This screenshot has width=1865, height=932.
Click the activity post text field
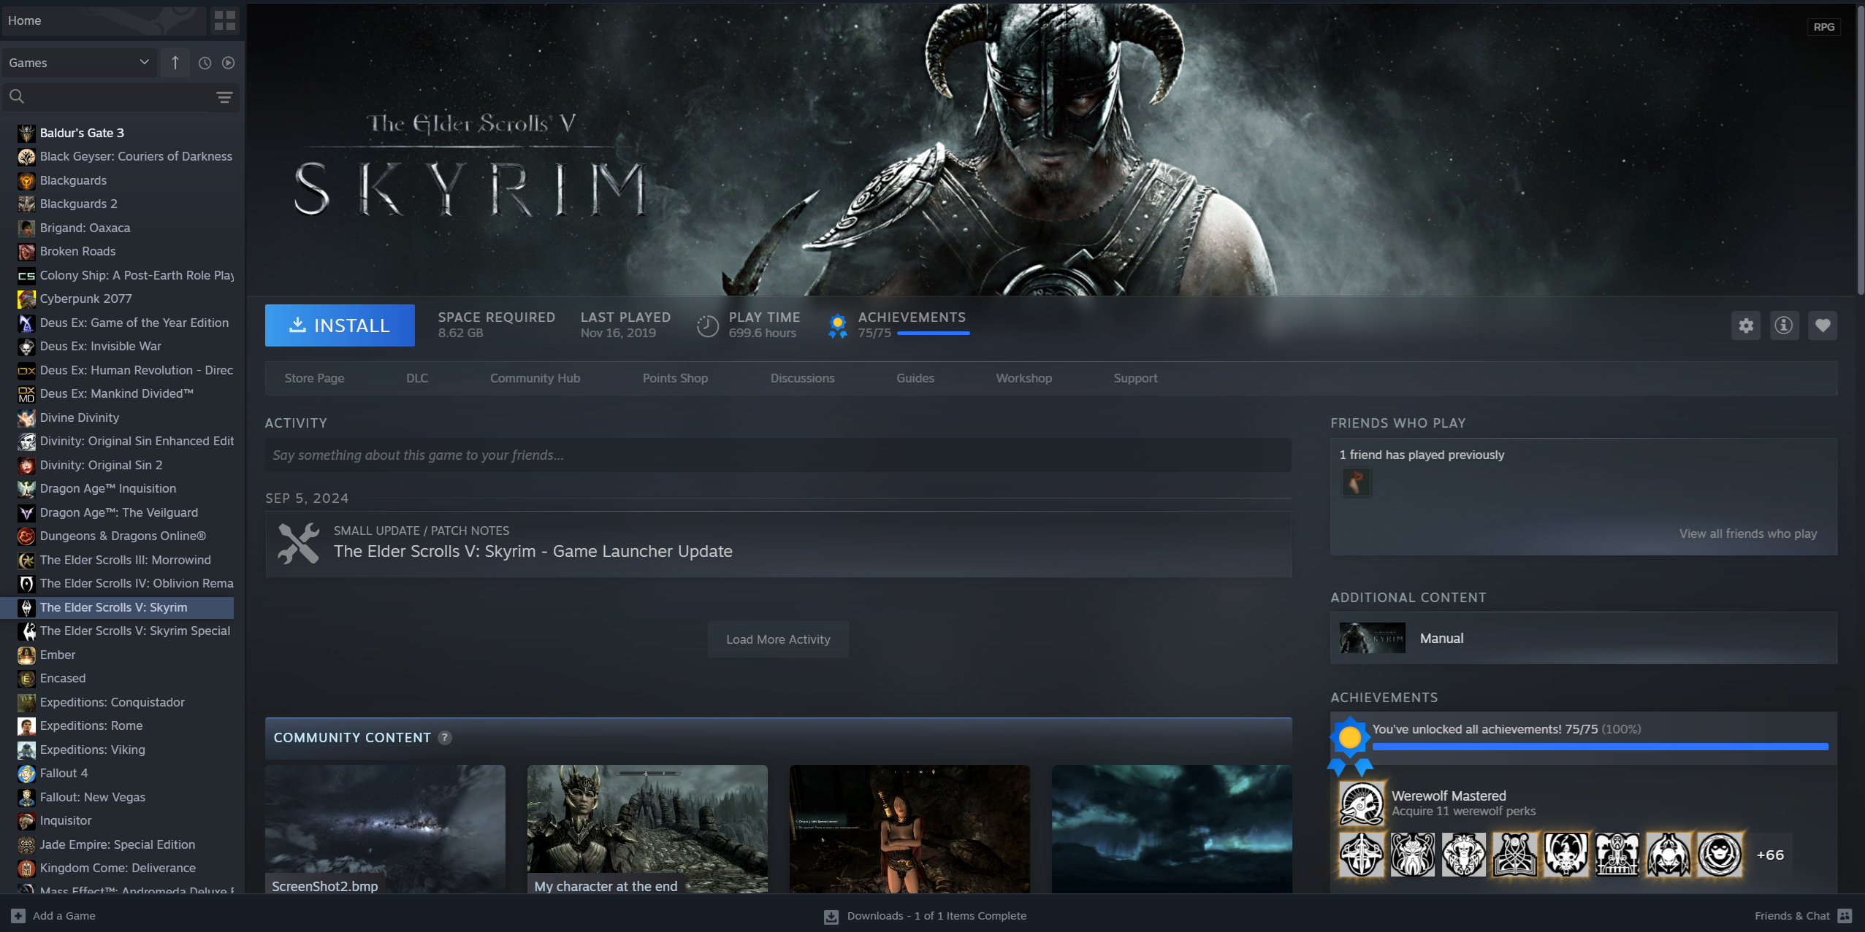(x=778, y=455)
